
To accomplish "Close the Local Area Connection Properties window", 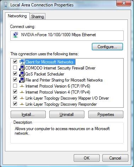I will (x=124, y=3).
